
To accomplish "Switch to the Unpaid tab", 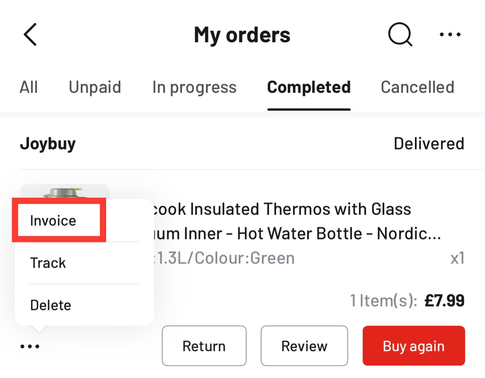I will [x=95, y=87].
